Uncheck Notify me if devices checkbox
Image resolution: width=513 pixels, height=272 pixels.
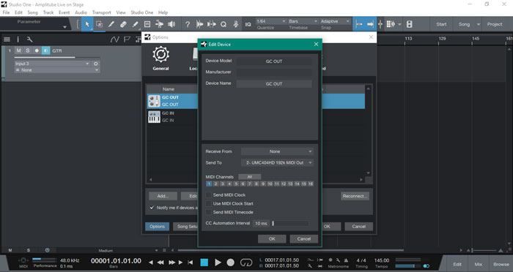click(x=152, y=208)
